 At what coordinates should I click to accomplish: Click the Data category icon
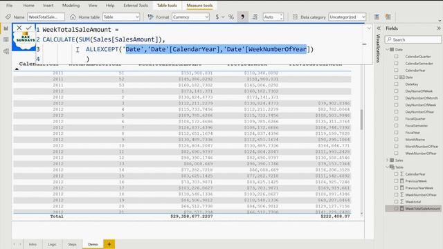tap(295, 17)
